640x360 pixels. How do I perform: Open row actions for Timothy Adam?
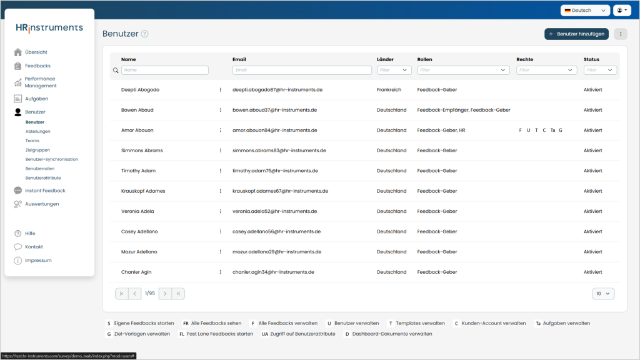(221, 170)
